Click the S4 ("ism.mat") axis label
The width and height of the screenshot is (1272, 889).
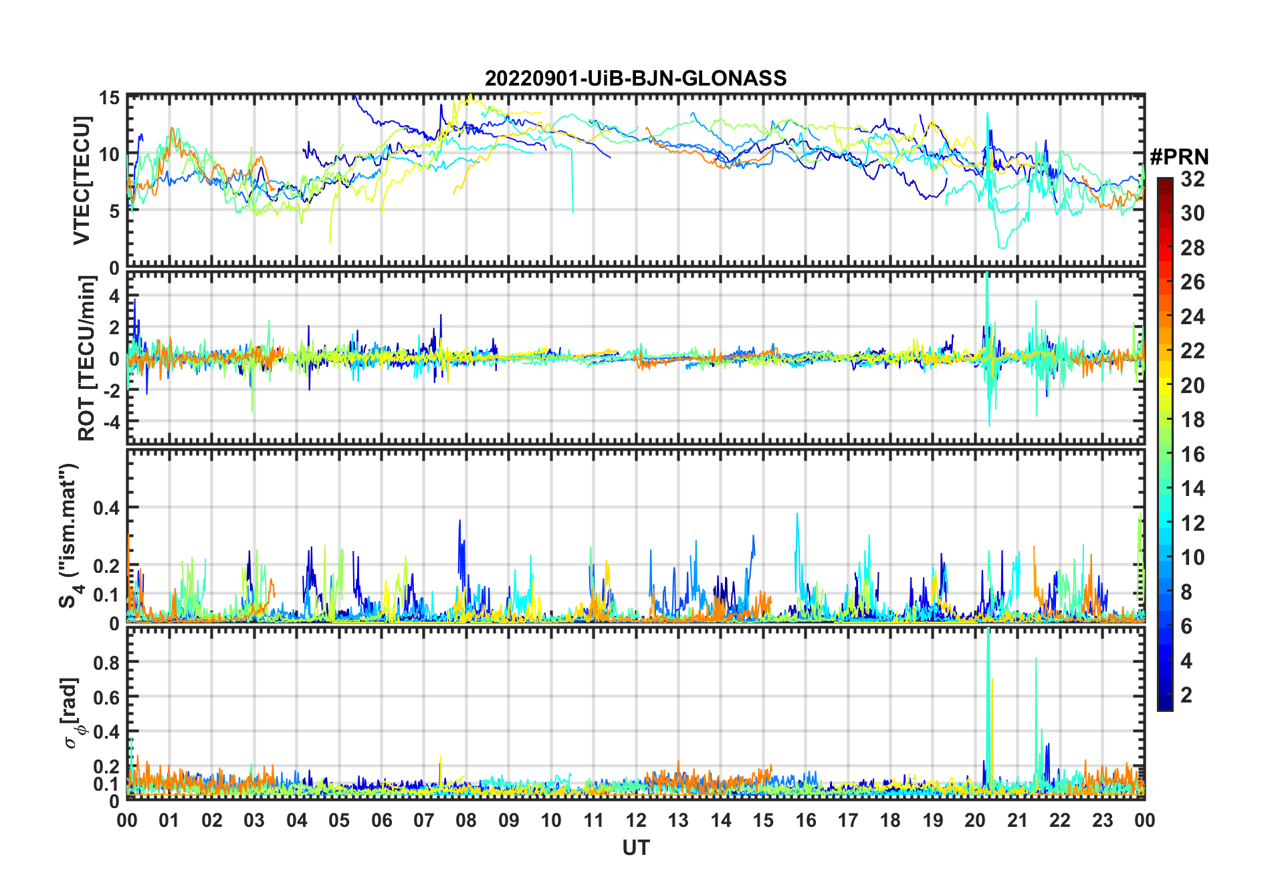tap(69, 536)
